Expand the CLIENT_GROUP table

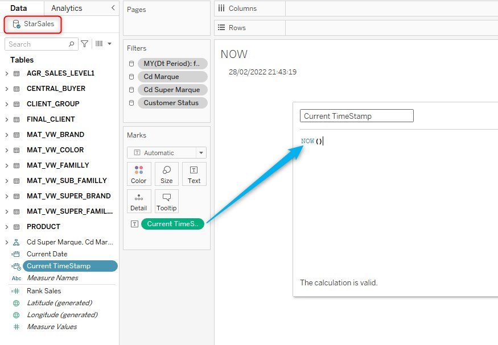pyautogui.click(x=7, y=104)
